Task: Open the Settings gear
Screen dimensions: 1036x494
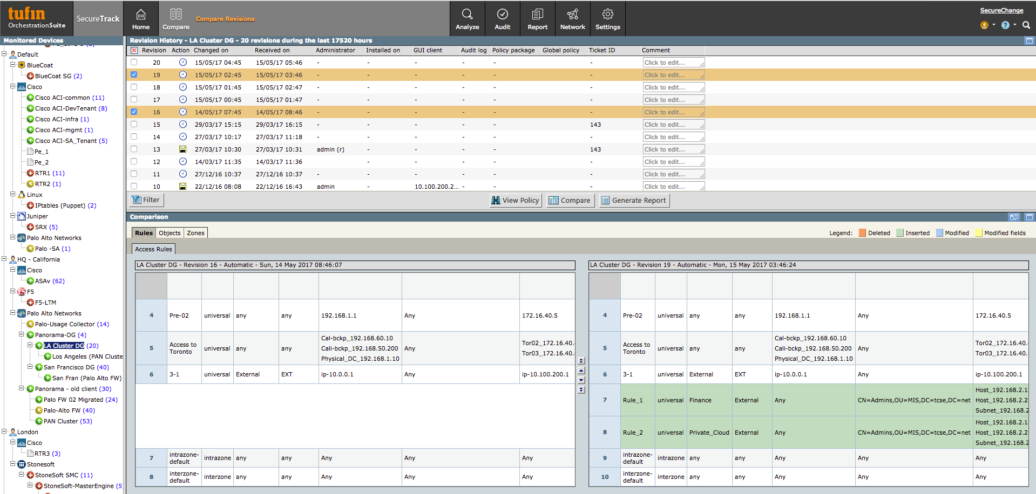Action: pyautogui.click(x=608, y=19)
